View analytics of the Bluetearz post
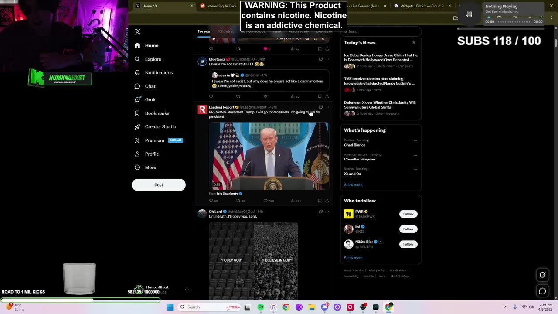This screenshot has height=314, width=558. click(295, 96)
